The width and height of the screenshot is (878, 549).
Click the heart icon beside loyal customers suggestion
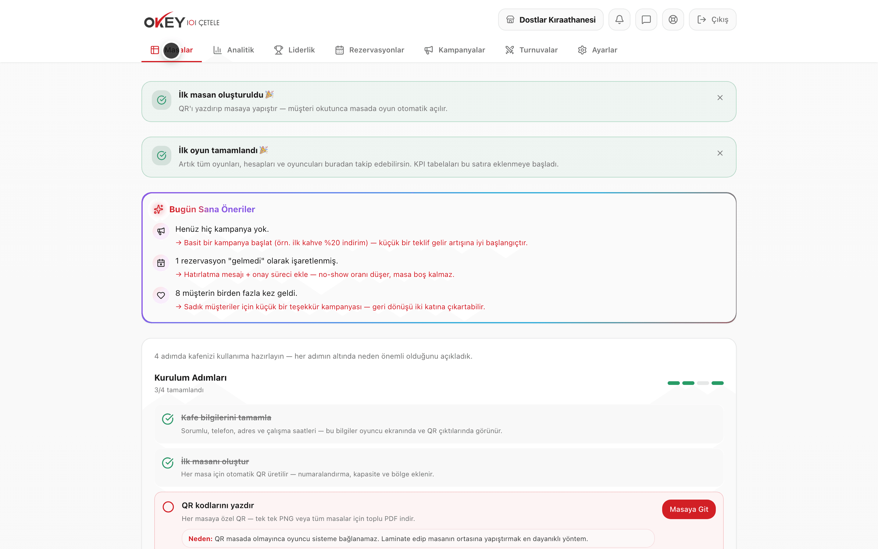click(x=161, y=295)
